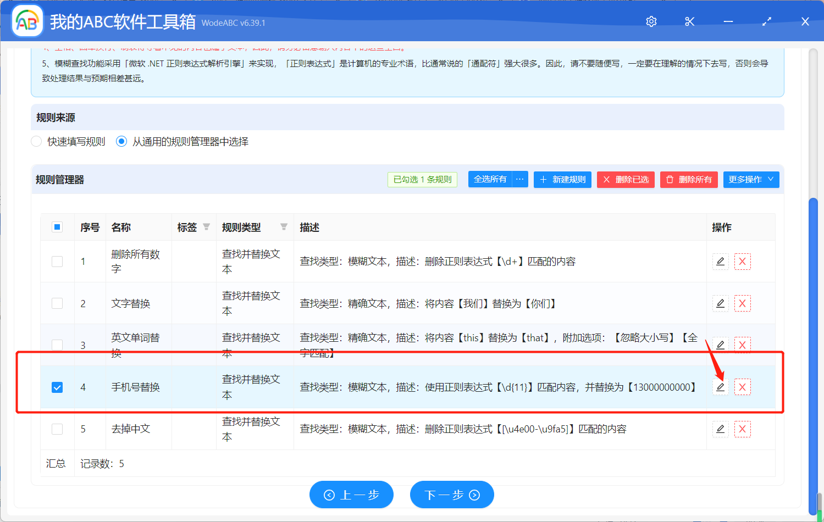The width and height of the screenshot is (824, 522).
Task: Check the checkbox for rule 删除所有数字
Action: (x=57, y=262)
